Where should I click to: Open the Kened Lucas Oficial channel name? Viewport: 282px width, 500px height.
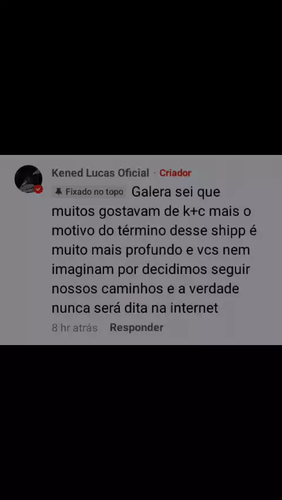pyautogui.click(x=100, y=173)
